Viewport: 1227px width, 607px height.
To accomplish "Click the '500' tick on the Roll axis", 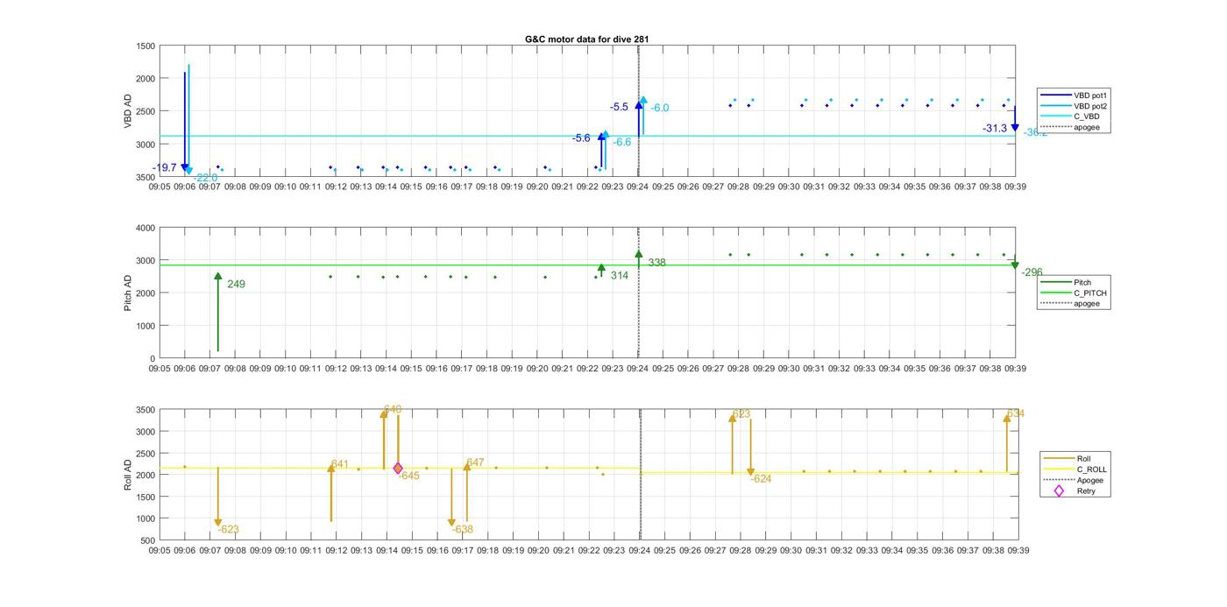I will click(x=148, y=540).
